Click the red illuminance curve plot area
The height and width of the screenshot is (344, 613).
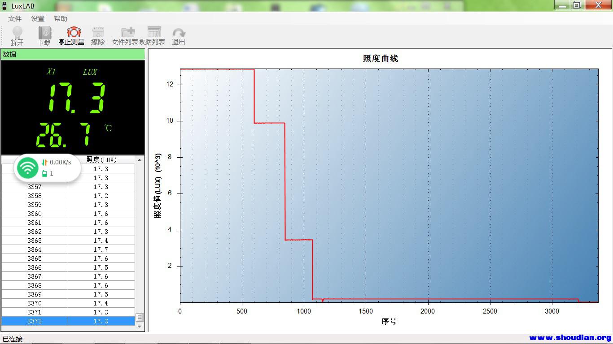pyautogui.click(x=389, y=185)
